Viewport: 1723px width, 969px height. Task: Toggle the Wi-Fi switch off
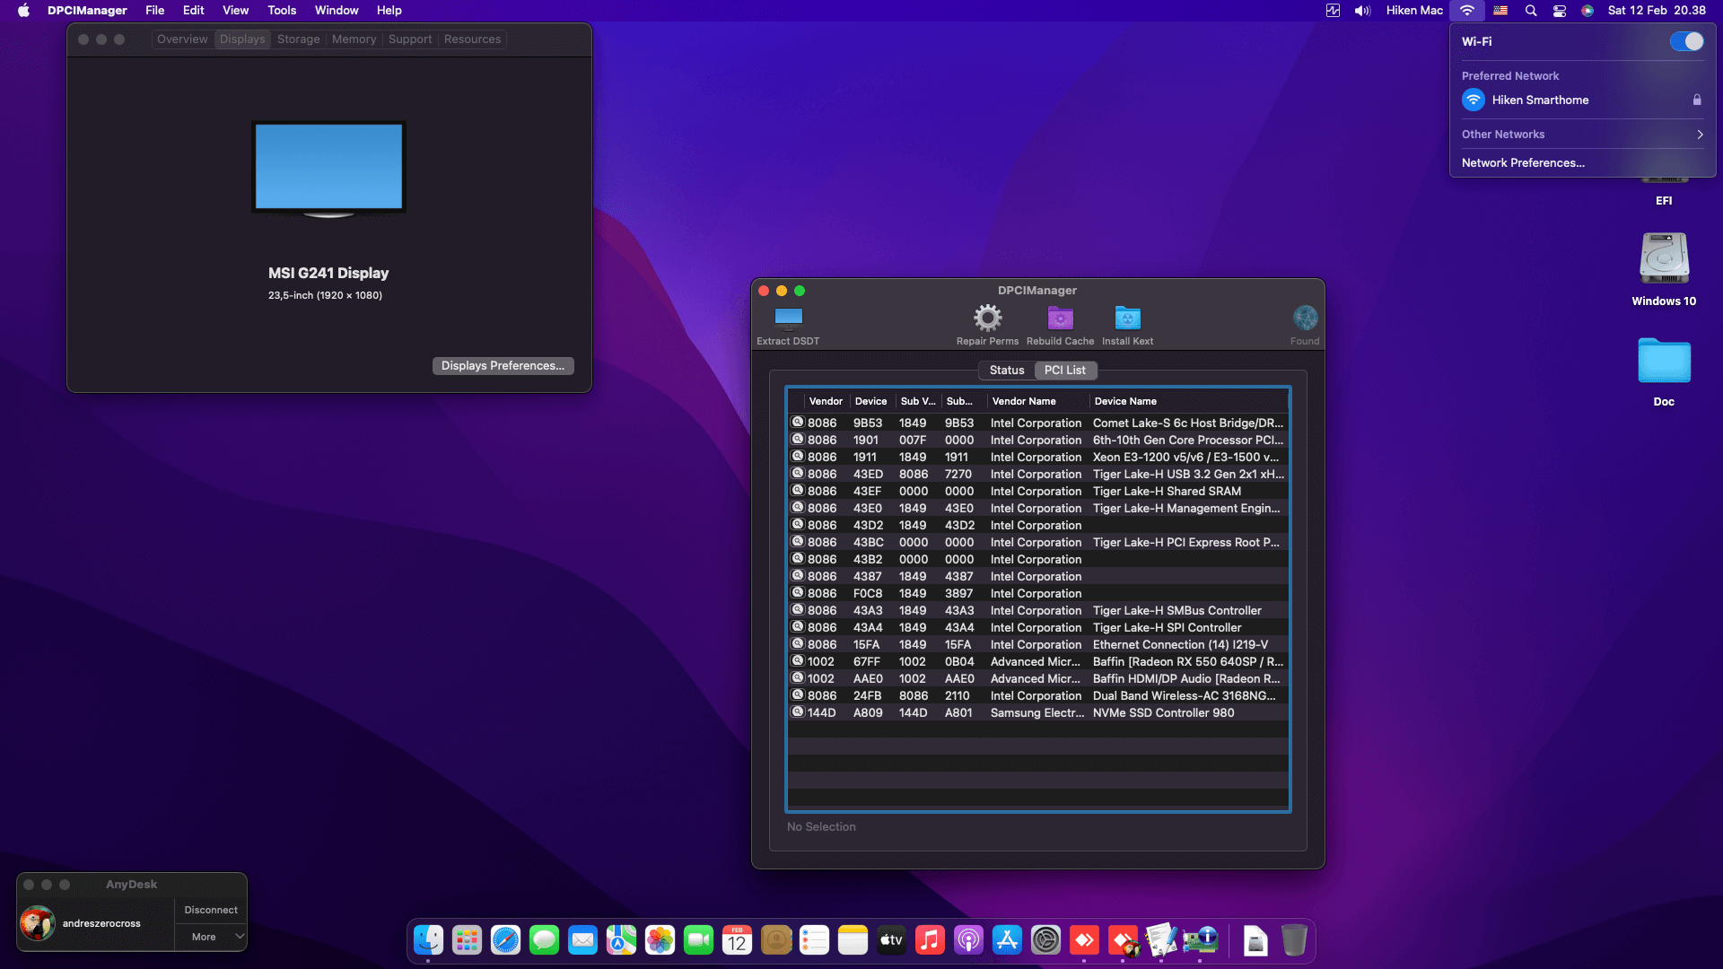(x=1686, y=41)
